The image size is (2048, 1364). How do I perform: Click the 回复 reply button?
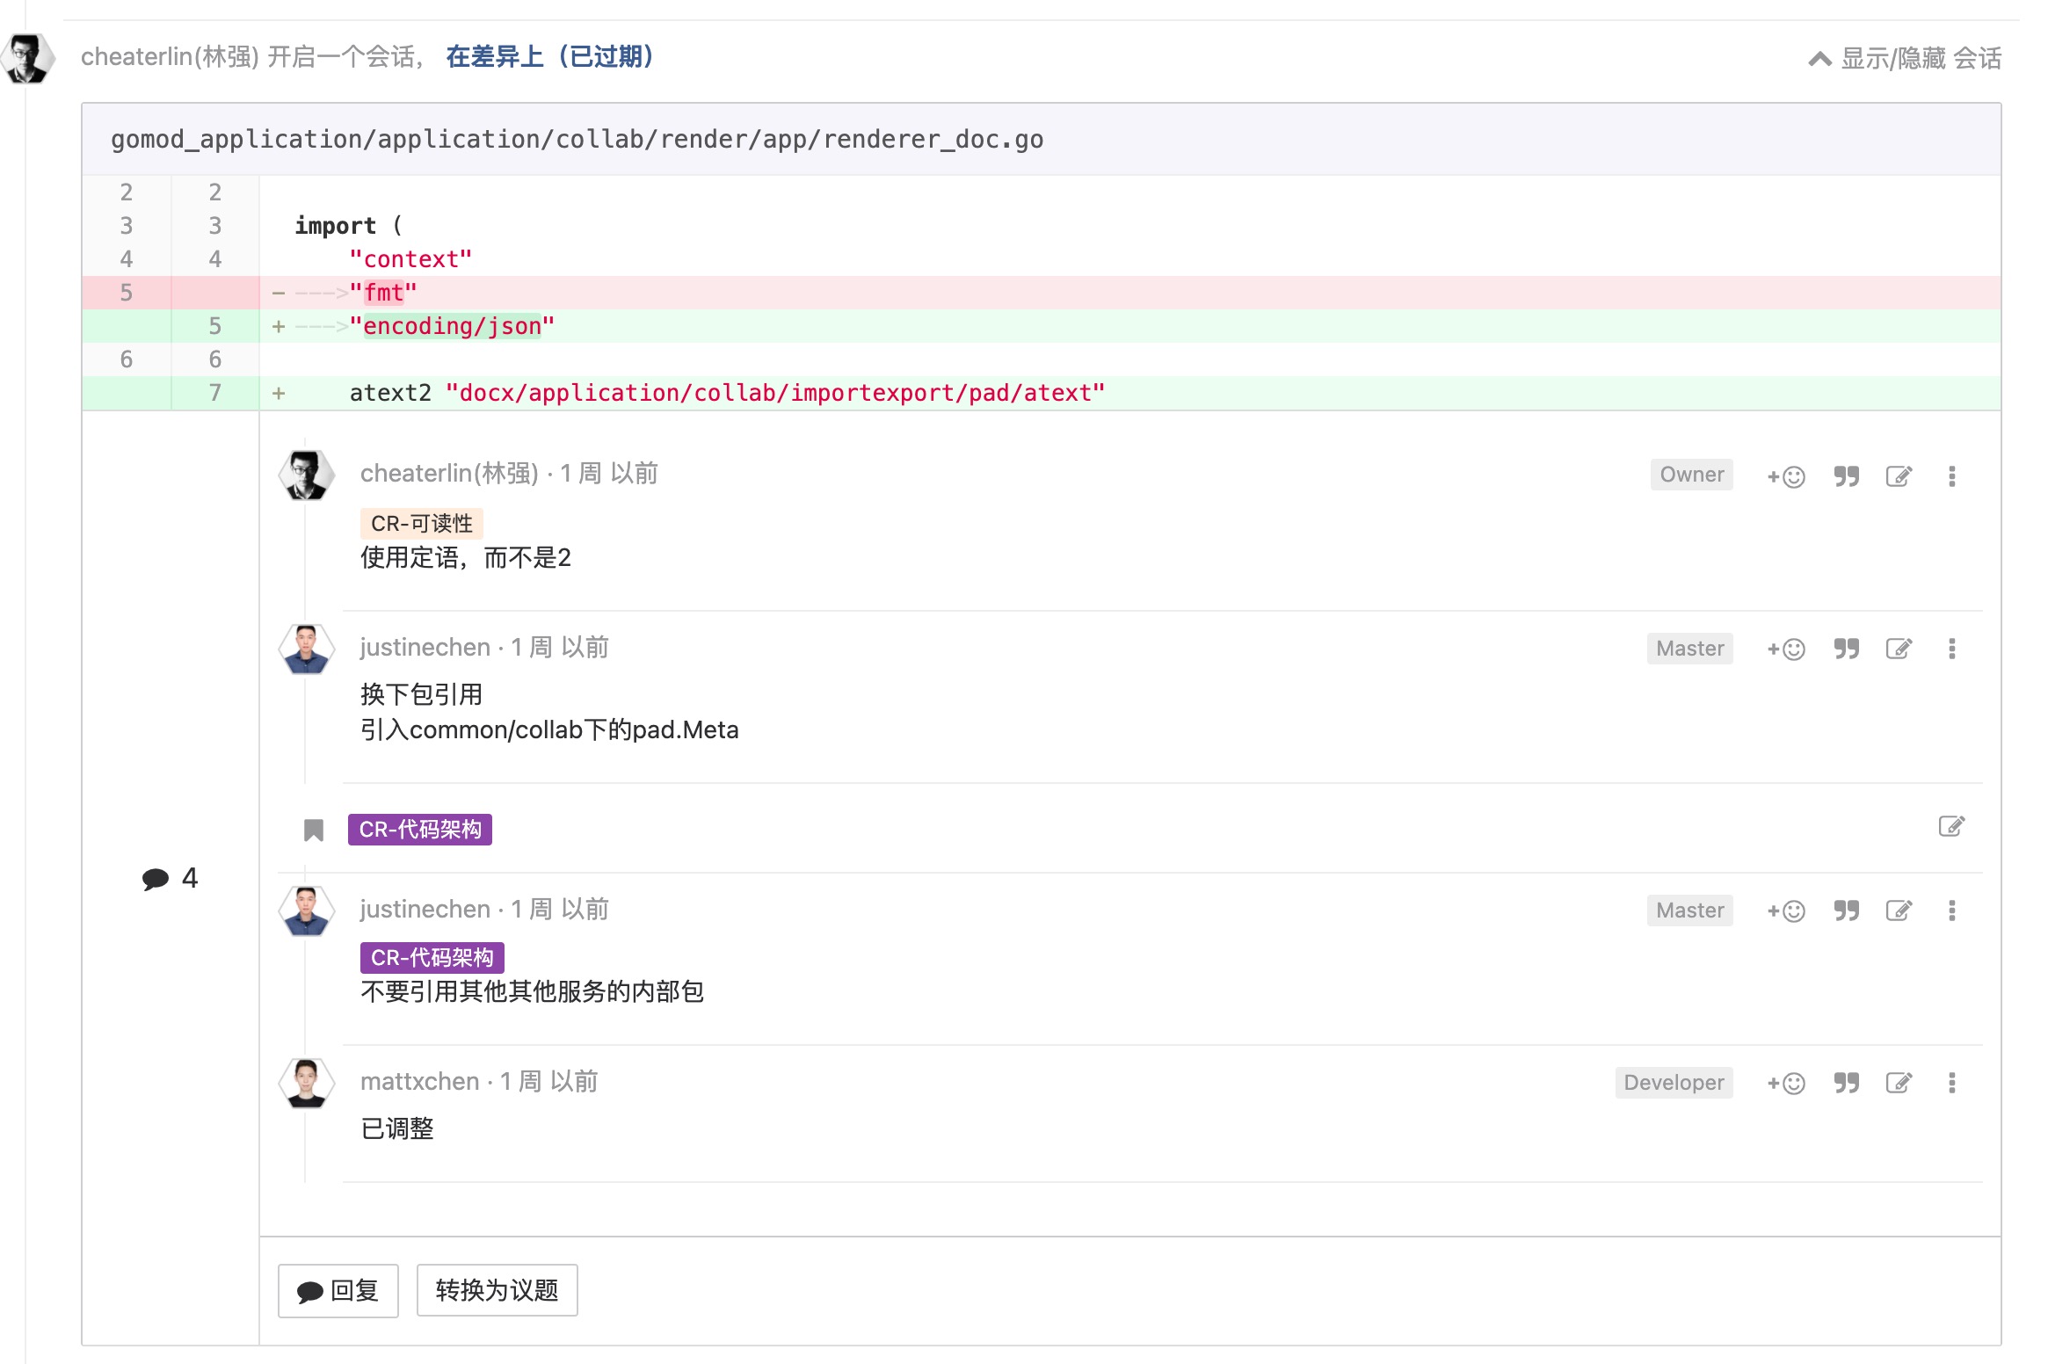(338, 1290)
